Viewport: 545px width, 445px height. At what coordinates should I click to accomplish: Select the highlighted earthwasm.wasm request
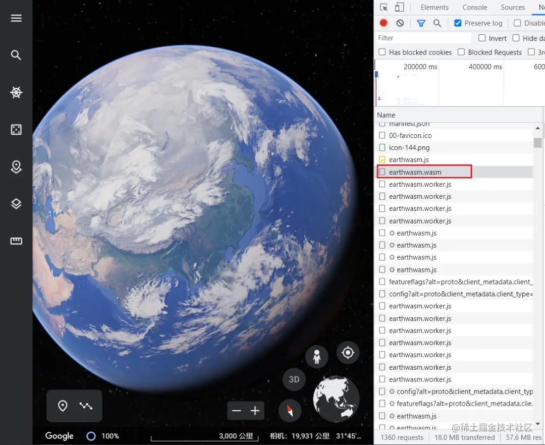tap(454, 172)
